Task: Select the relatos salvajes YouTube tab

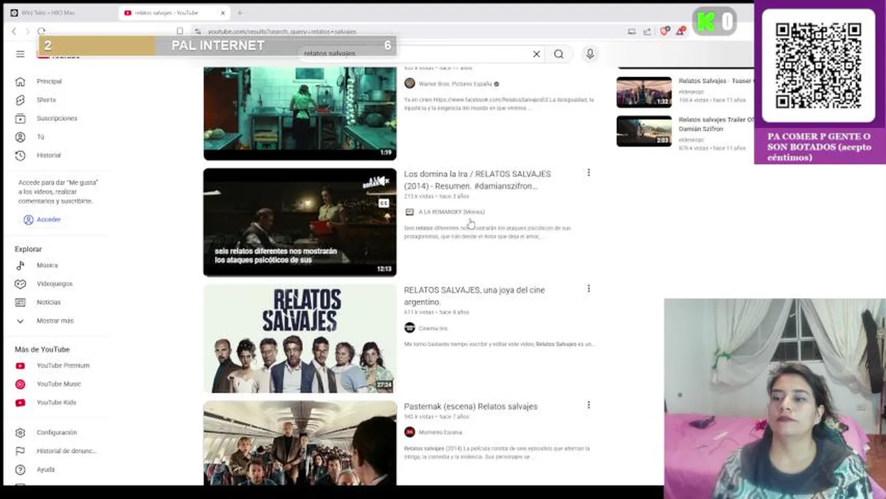Action: 166,12
